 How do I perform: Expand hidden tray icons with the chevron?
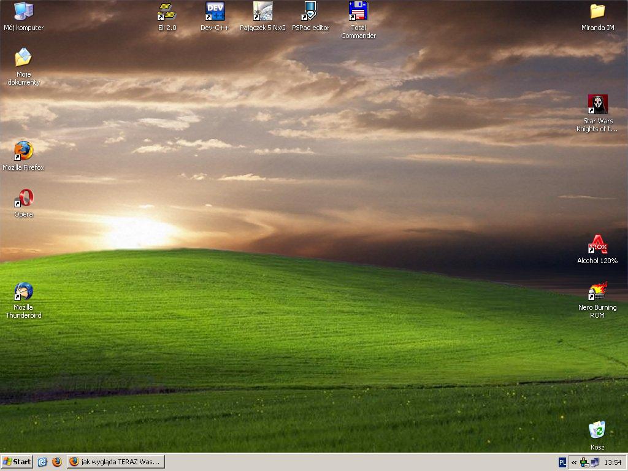(x=574, y=462)
